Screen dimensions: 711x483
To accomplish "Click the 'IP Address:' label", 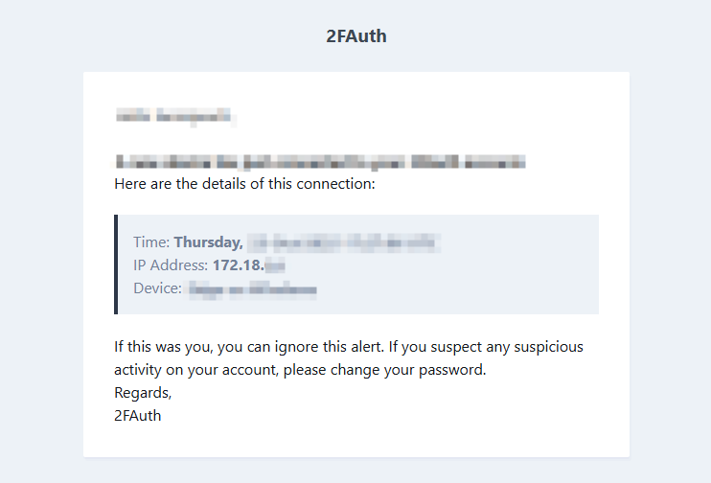I will [x=171, y=264].
